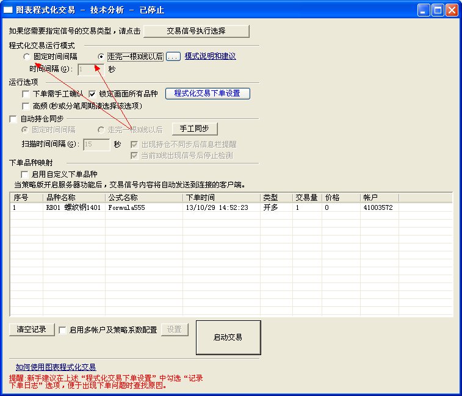The image size is (462, 396).
Task: Enable 下单需手工确认 checkbox
Action: click(26, 94)
